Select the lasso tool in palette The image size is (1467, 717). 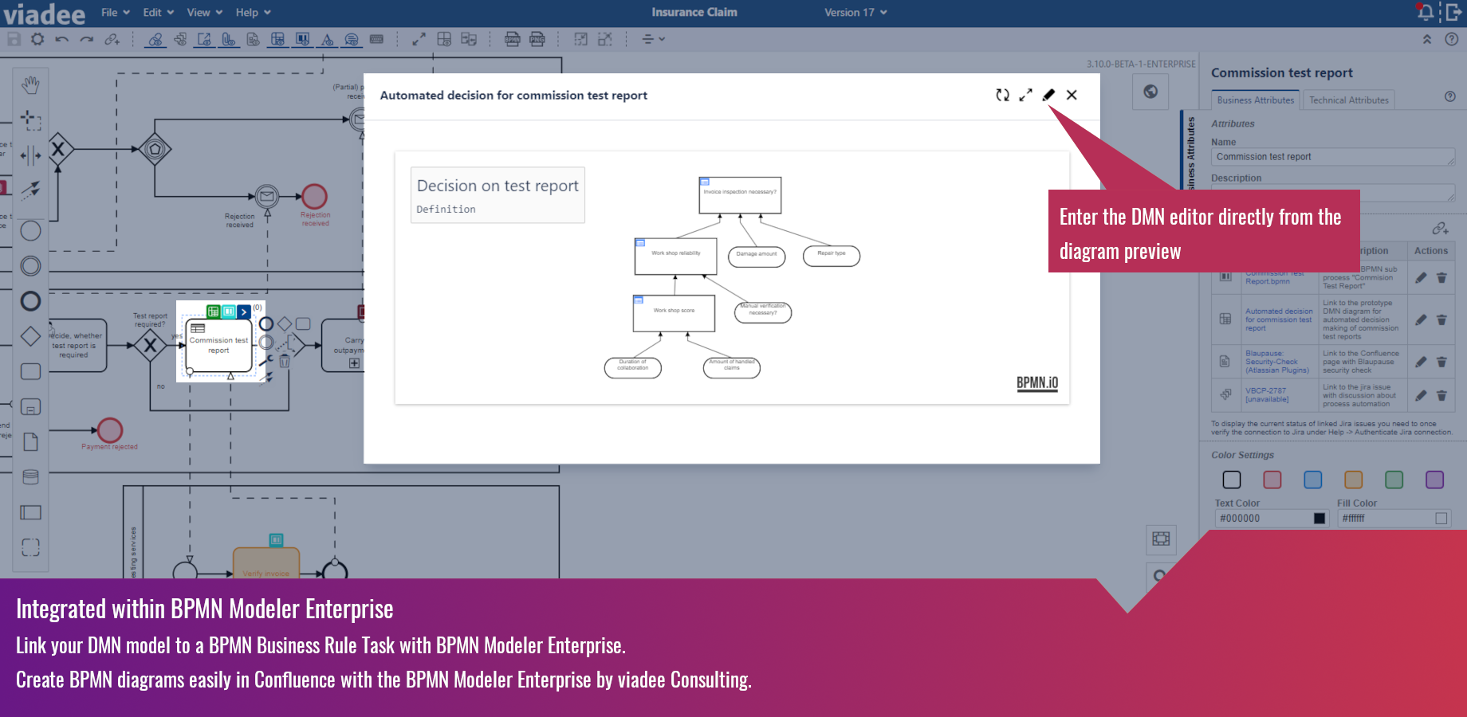tap(30, 119)
